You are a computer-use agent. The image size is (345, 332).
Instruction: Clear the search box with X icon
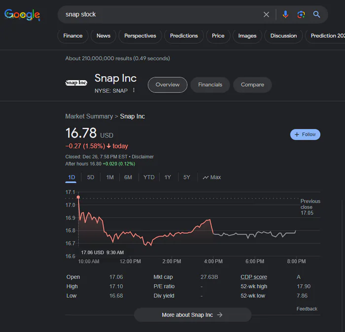266,14
